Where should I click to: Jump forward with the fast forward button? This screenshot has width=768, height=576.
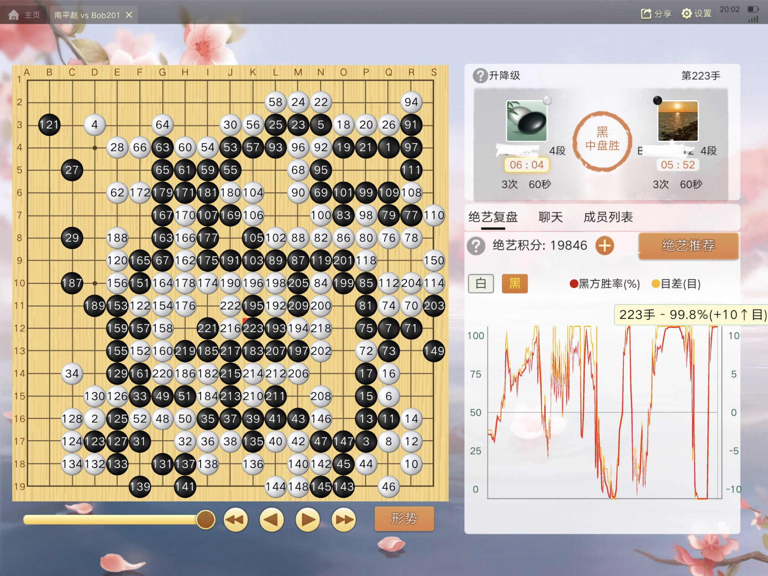[x=343, y=520]
